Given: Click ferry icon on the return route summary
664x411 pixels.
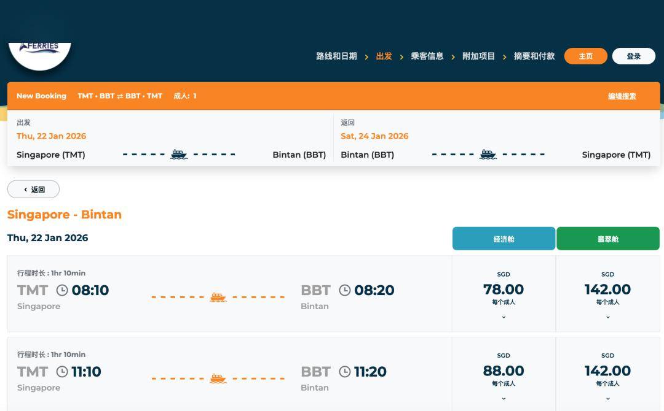Looking at the screenshot, I should 488,155.
